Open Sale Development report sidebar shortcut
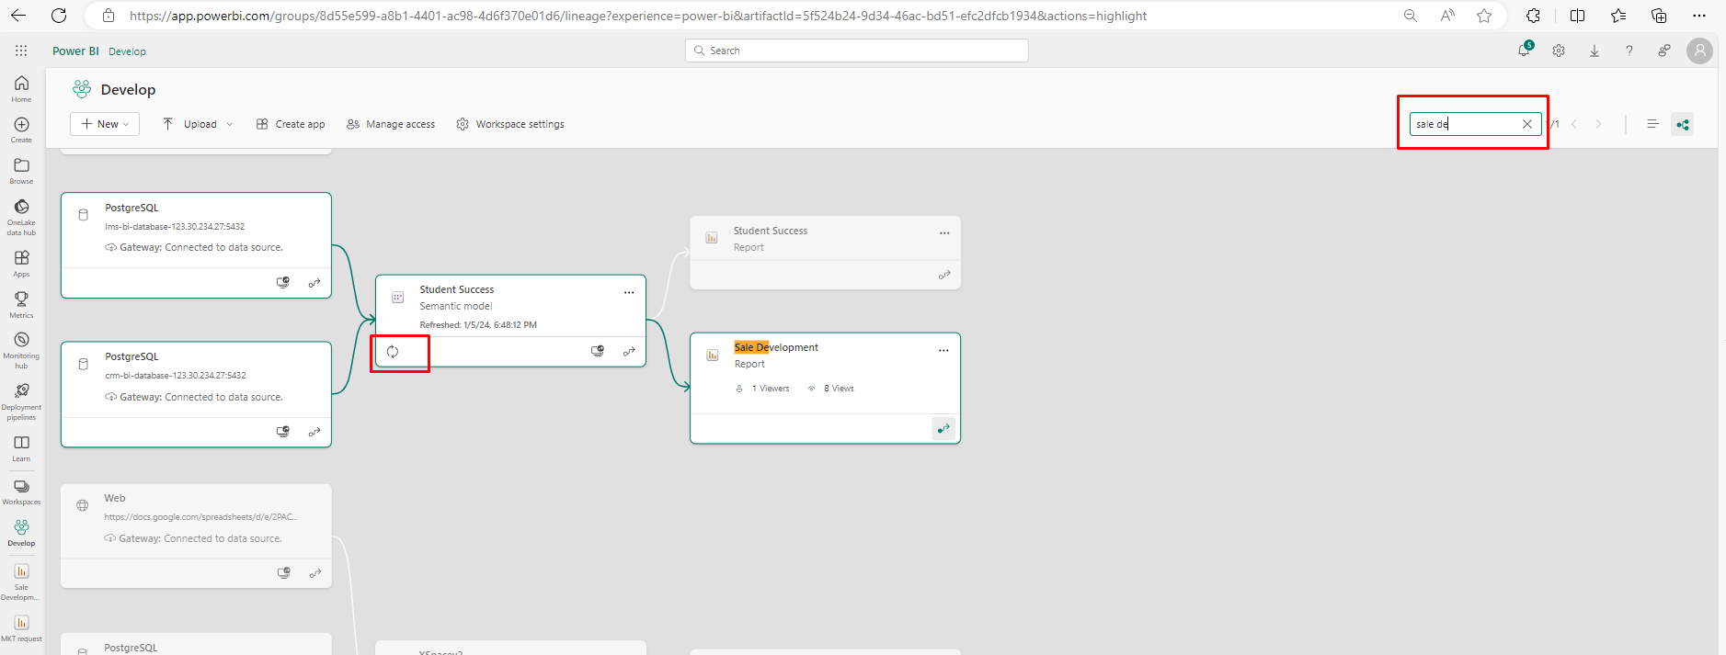Screen dimensions: 1726x655 coord(21,582)
